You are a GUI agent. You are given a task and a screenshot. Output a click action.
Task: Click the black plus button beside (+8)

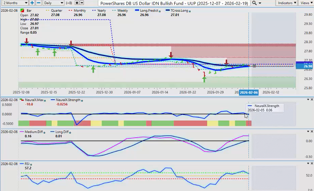[77, 3]
